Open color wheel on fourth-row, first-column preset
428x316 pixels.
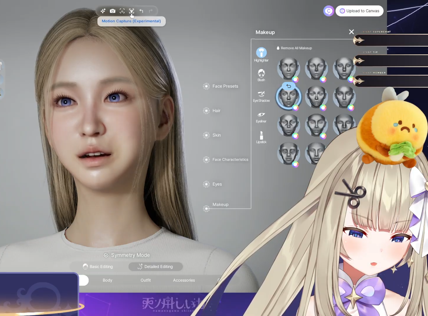click(x=295, y=164)
